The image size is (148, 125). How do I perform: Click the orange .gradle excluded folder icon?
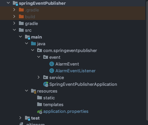pyautogui.click(x=21, y=10)
